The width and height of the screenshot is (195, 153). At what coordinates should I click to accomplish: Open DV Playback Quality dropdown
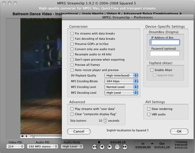click(x=121, y=75)
